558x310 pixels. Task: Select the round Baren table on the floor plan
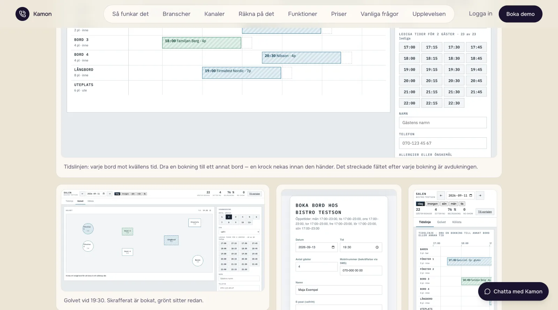pyautogui.click(x=198, y=260)
